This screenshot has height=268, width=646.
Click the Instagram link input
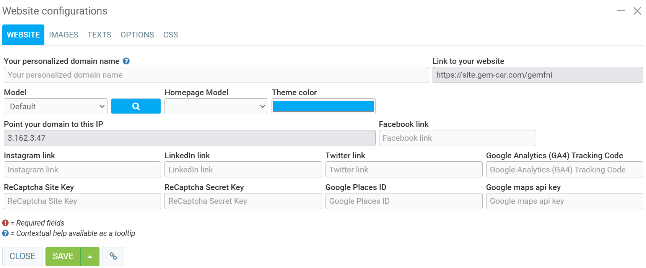[82, 170]
